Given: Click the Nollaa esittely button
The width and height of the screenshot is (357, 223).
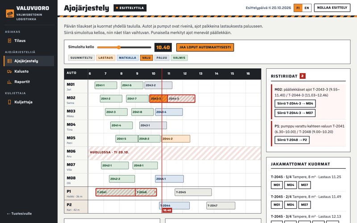Looking at the screenshot, I should pos(332,8).
